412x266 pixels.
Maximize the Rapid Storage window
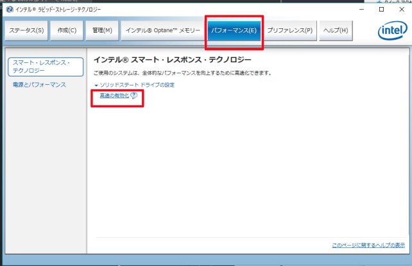pyautogui.click(x=382, y=10)
